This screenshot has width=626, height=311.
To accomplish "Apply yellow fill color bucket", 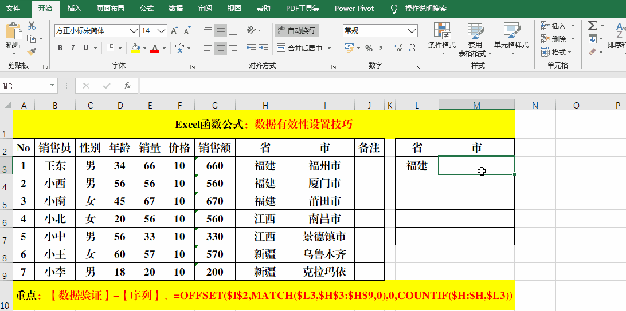I will [135, 48].
